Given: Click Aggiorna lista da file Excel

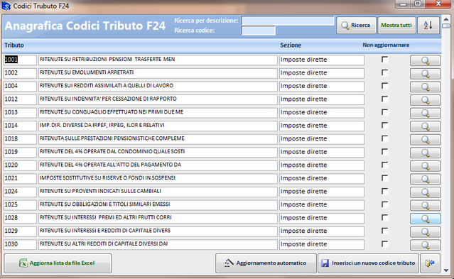Looking at the screenshot, I should click(x=58, y=263).
